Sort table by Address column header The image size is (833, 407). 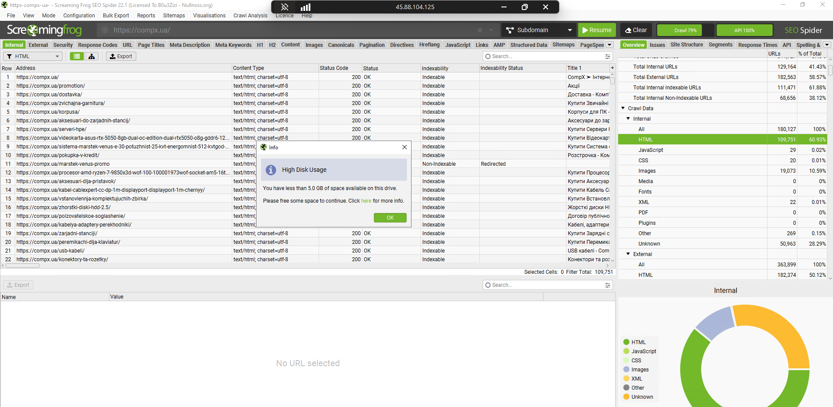(123, 68)
